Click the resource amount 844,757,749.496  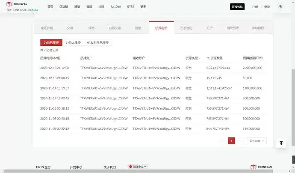[x=218, y=129]
